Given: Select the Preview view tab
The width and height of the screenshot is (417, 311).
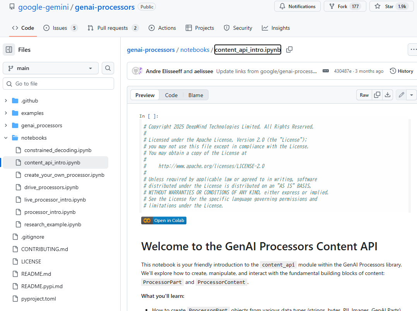Looking at the screenshot, I should pos(145,95).
